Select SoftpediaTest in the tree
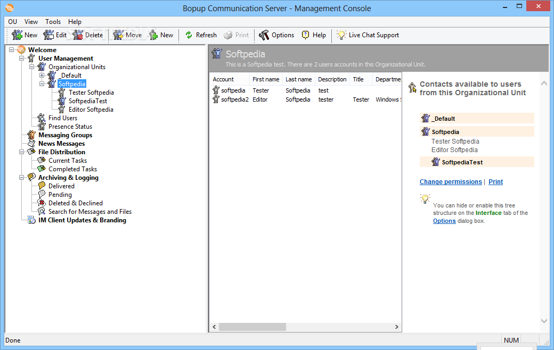554x350 pixels. pyautogui.click(x=87, y=101)
